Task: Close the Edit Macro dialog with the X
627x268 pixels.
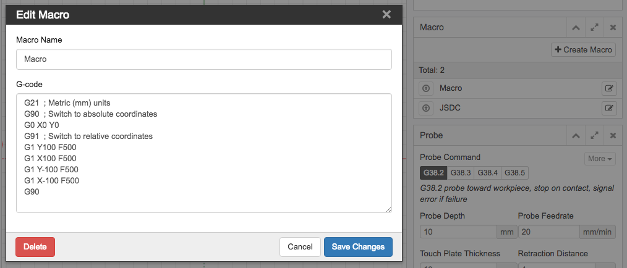Action: pos(386,15)
